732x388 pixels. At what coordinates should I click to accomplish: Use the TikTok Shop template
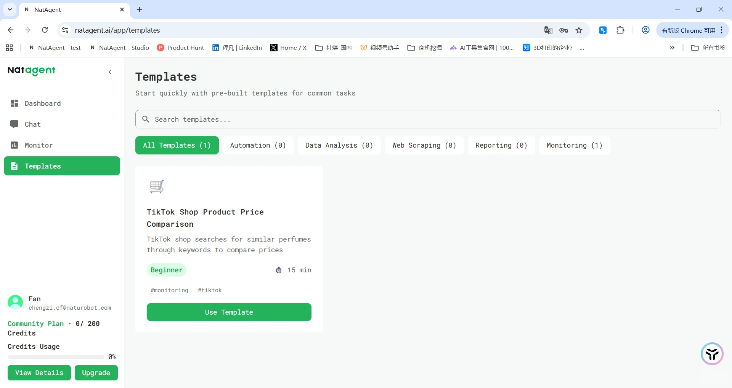[x=229, y=312]
